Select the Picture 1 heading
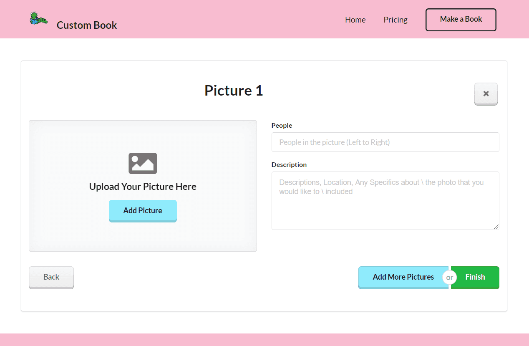This screenshot has width=529, height=346. point(234,91)
